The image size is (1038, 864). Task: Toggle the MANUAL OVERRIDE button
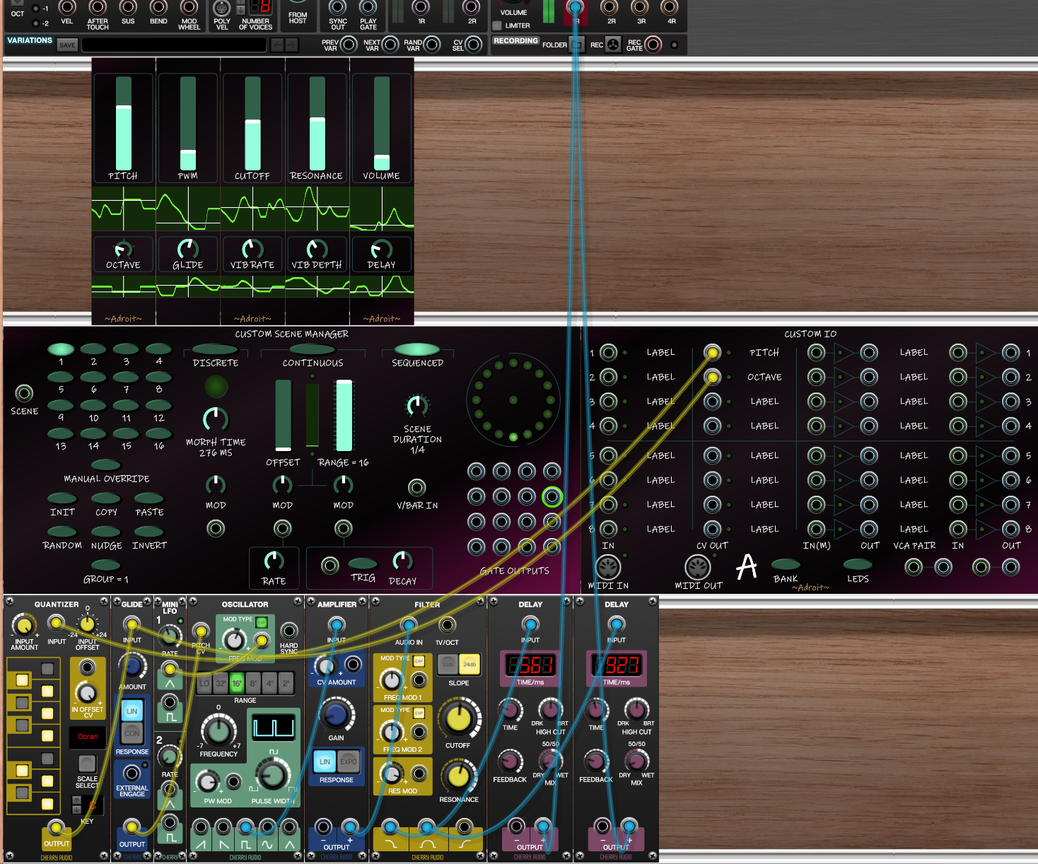click(x=106, y=465)
